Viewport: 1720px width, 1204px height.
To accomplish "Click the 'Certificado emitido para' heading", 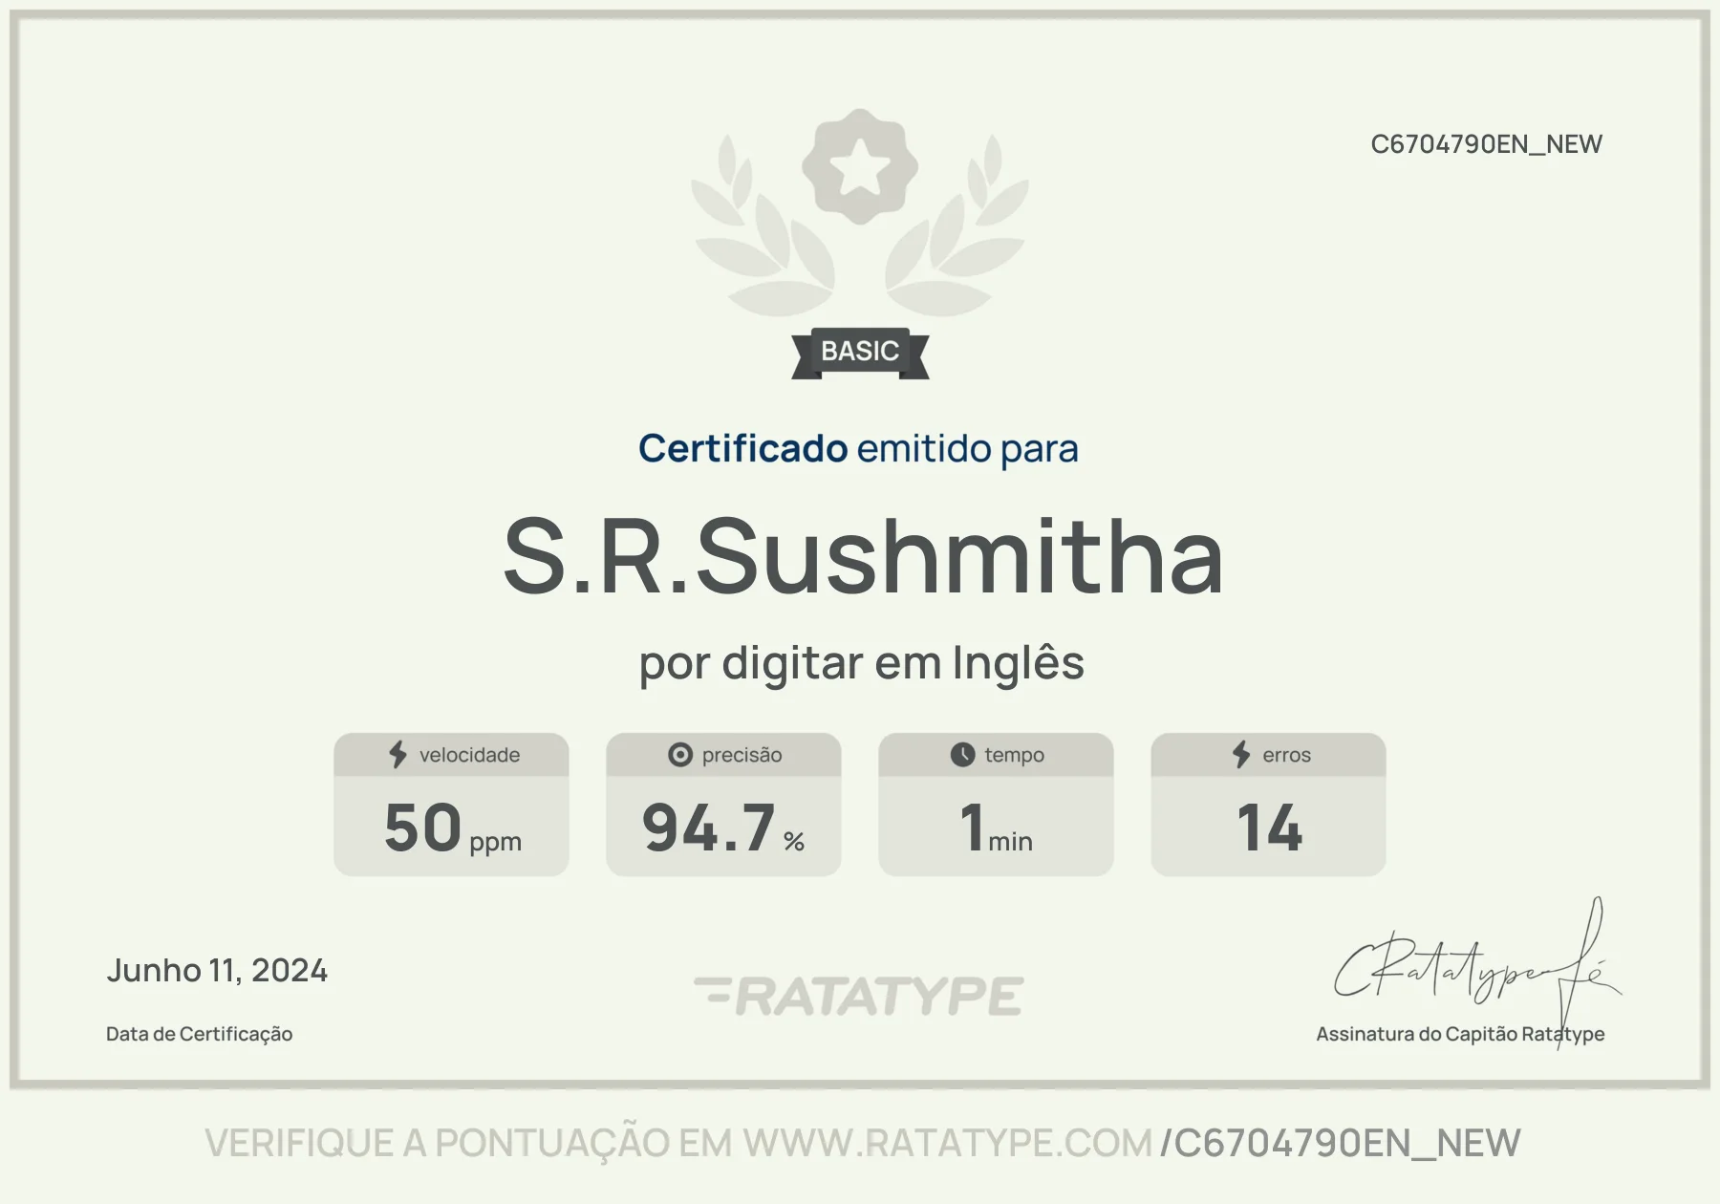I will [x=858, y=448].
